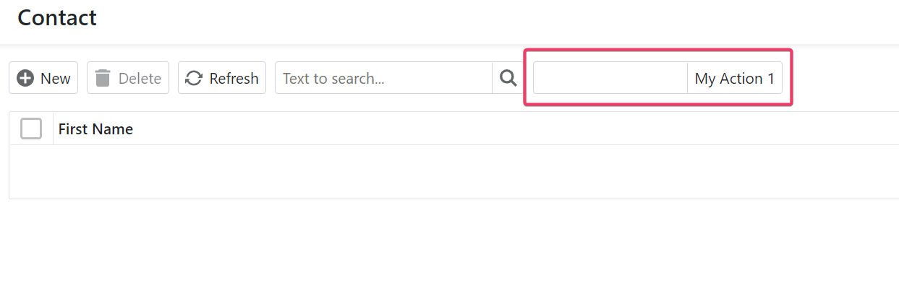Add a contact using the New toolbar button

pos(43,78)
